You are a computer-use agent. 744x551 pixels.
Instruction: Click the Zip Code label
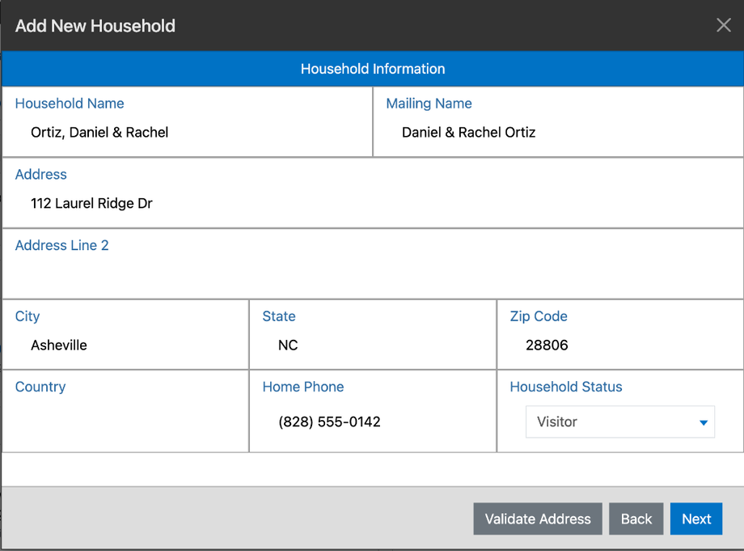pyautogui.click(x=539, y=316)
